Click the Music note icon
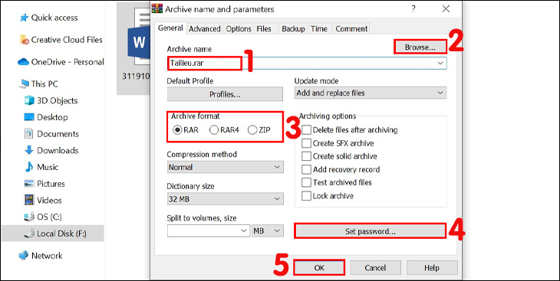The height and width of the screenshot is (281, 560). pos(29,167)
